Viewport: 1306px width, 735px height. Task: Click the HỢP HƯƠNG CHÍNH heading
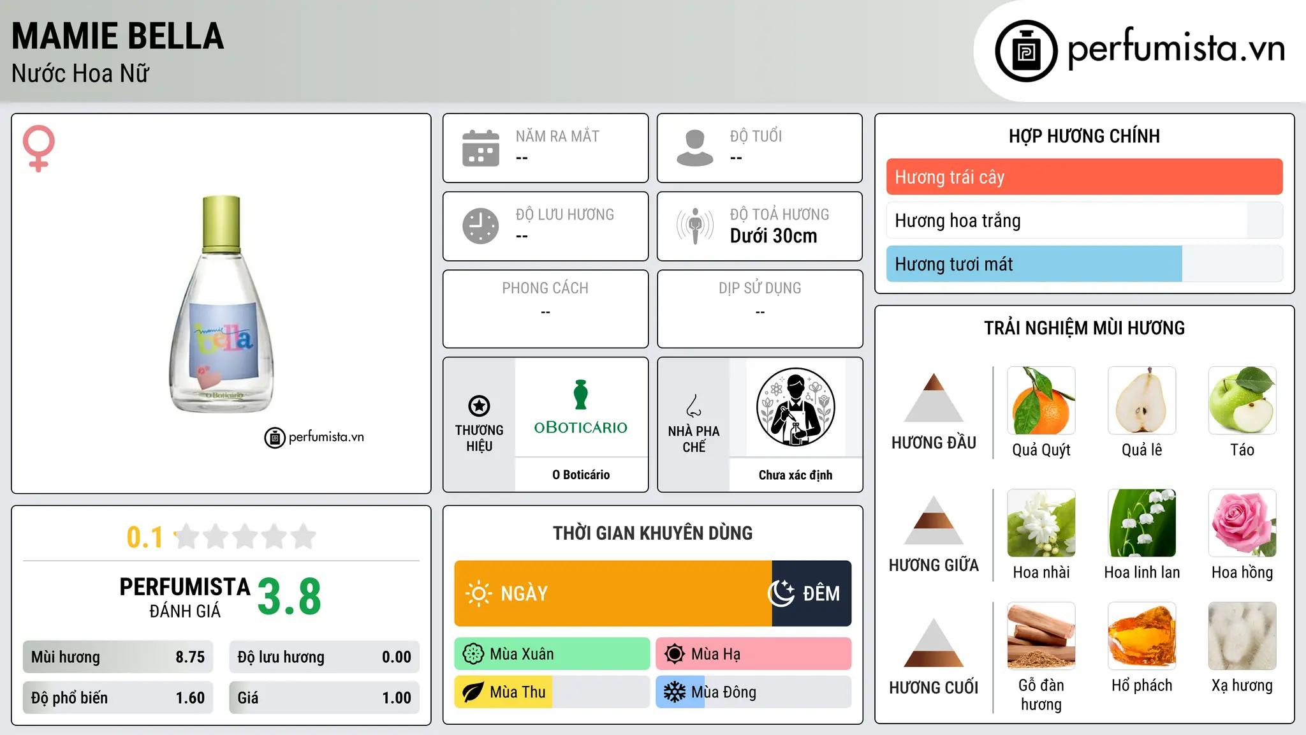click(x=1084, y=136)
